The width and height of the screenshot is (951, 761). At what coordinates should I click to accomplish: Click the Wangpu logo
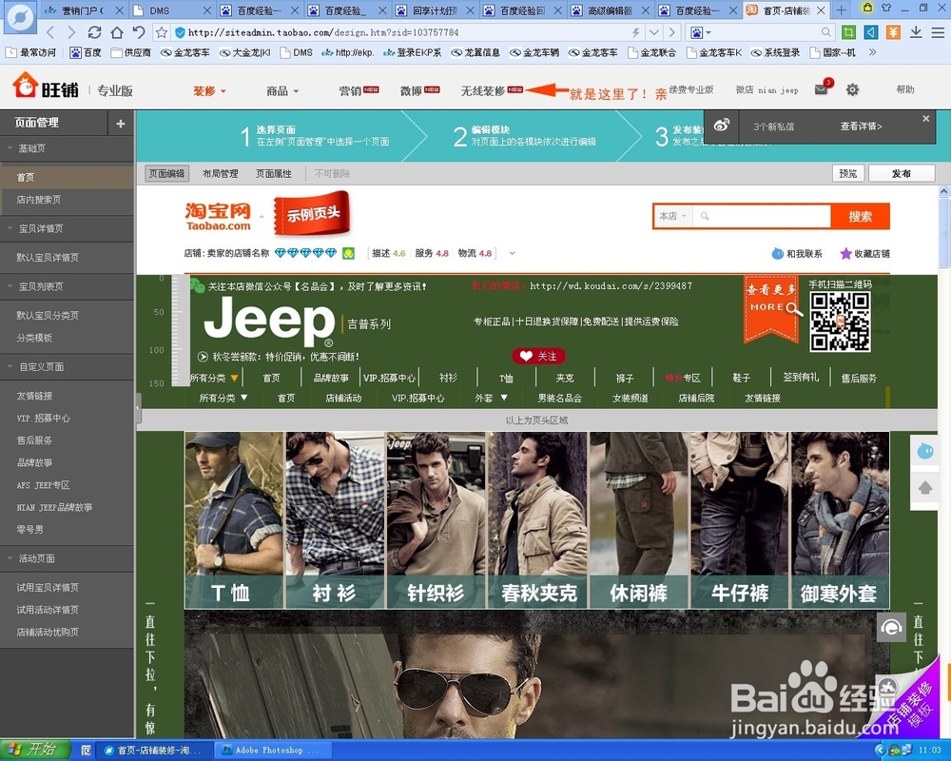(x=46, y=86)
